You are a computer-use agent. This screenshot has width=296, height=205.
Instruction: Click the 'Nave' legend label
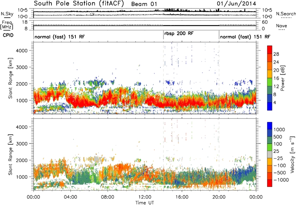click(x=282, y=26)
